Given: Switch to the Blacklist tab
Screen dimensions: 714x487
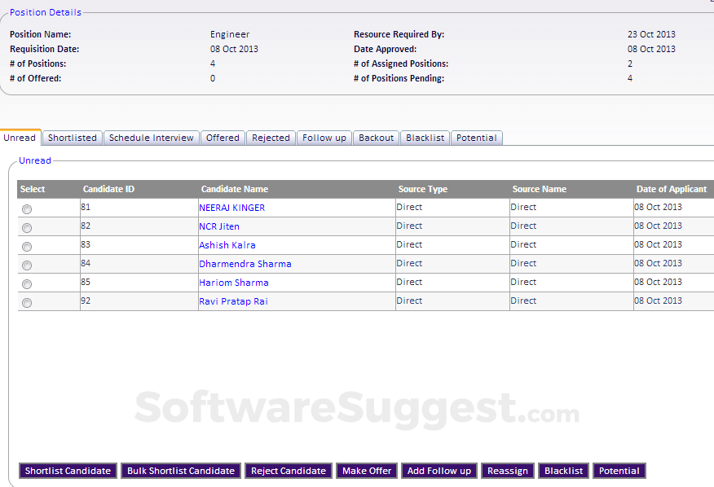Looking at the screenshot, I should 425,138.
